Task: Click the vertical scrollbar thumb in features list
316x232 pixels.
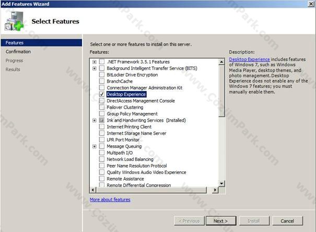Action: click(x=221, y=91)
